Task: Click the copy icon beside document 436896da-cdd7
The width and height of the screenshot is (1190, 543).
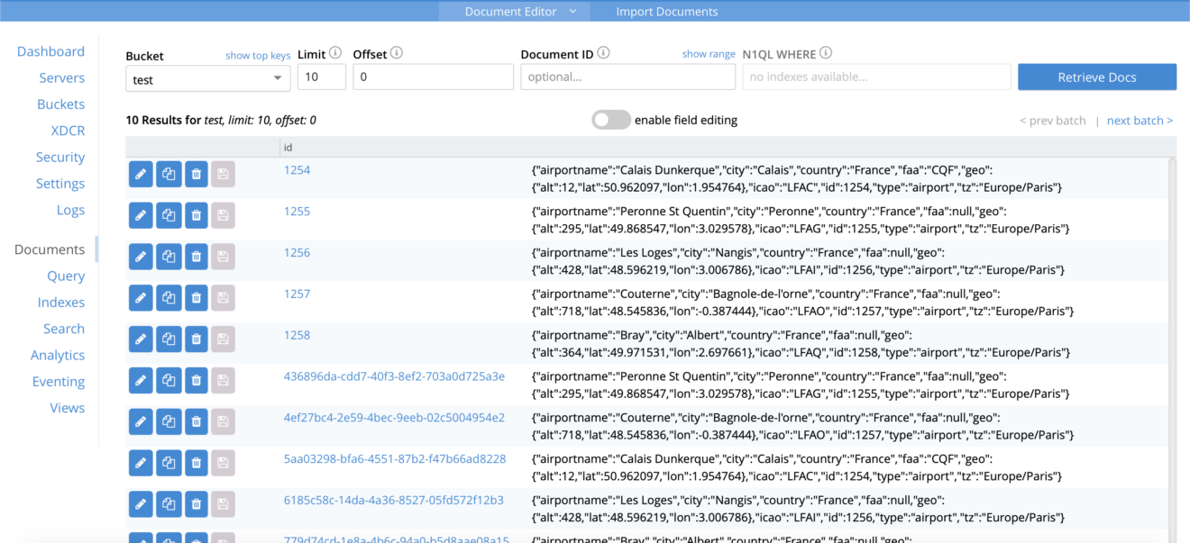Action: [x=169, y=380]
